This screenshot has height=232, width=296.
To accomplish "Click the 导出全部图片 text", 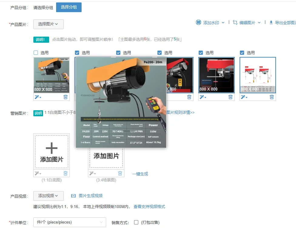I will coord(285,23).
